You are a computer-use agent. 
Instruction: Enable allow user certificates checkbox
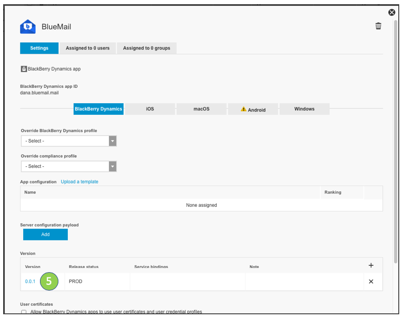(x=24, y=312)
